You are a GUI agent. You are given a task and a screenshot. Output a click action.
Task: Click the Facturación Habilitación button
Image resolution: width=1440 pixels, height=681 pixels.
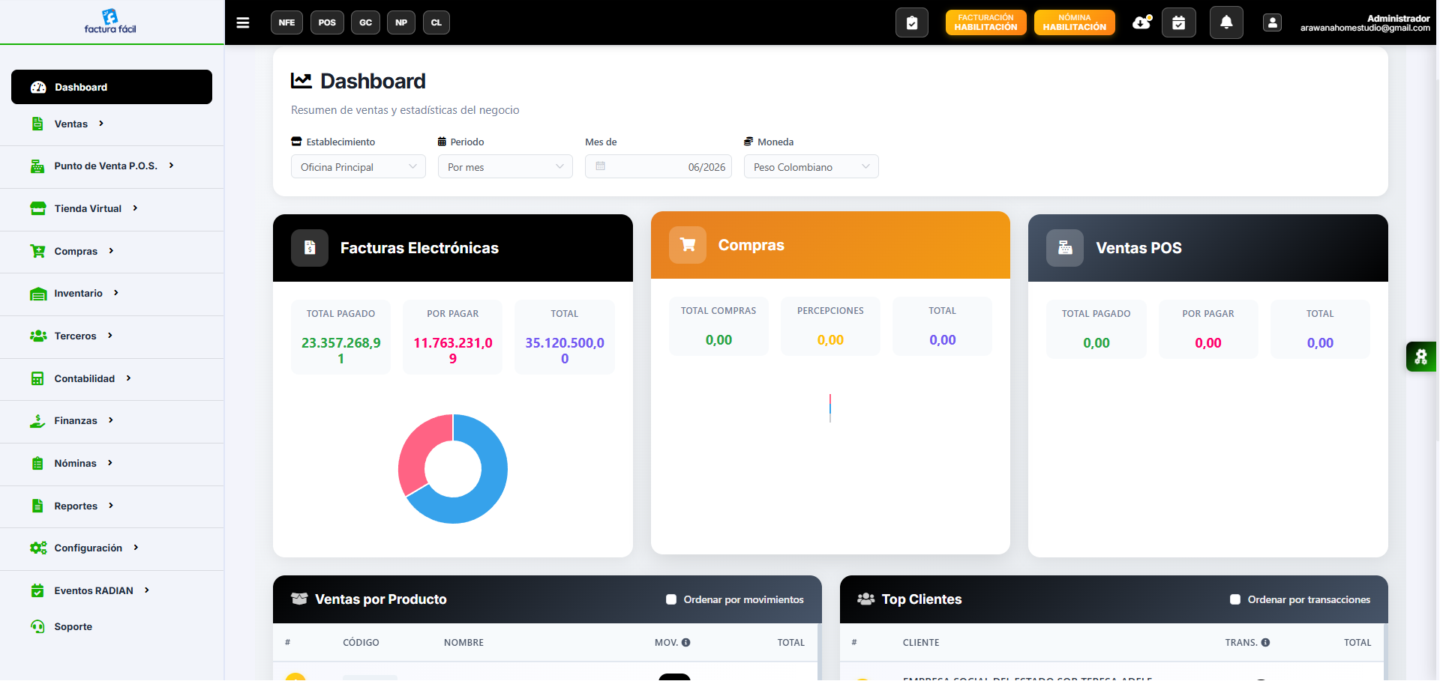pos(985,22)
